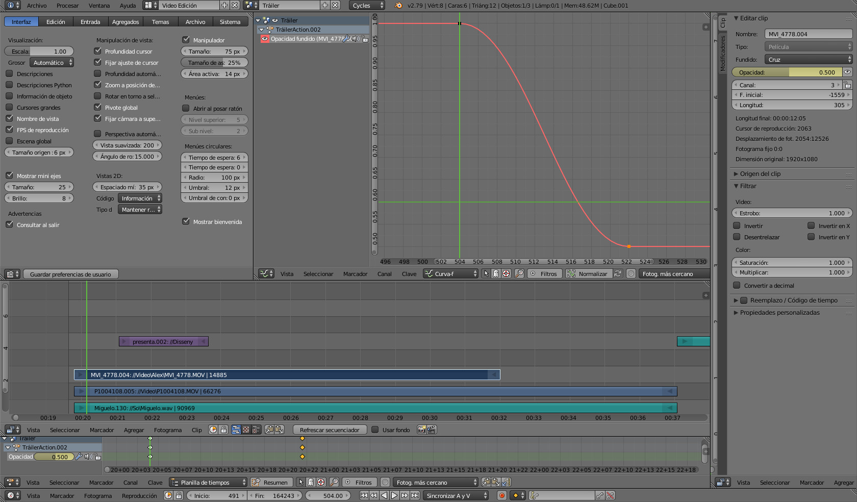Select the presenta.002 strip in sequencer

pos(163,342)
